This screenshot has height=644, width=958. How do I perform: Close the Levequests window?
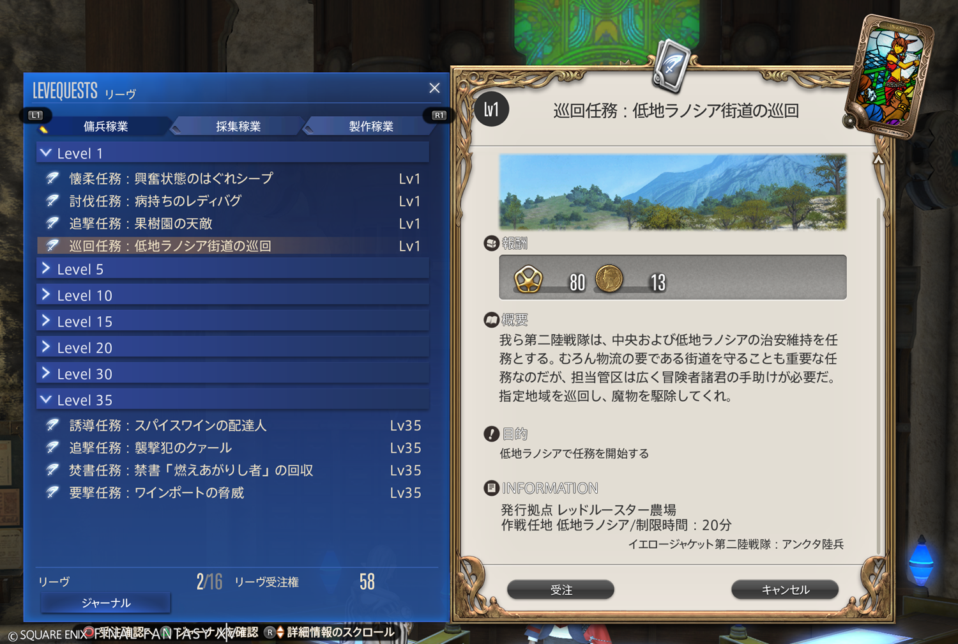(x=434, y=88)
